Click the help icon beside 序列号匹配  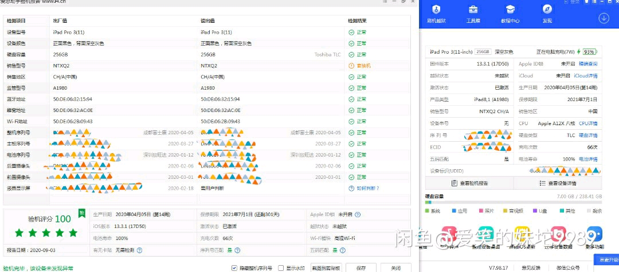236,250
